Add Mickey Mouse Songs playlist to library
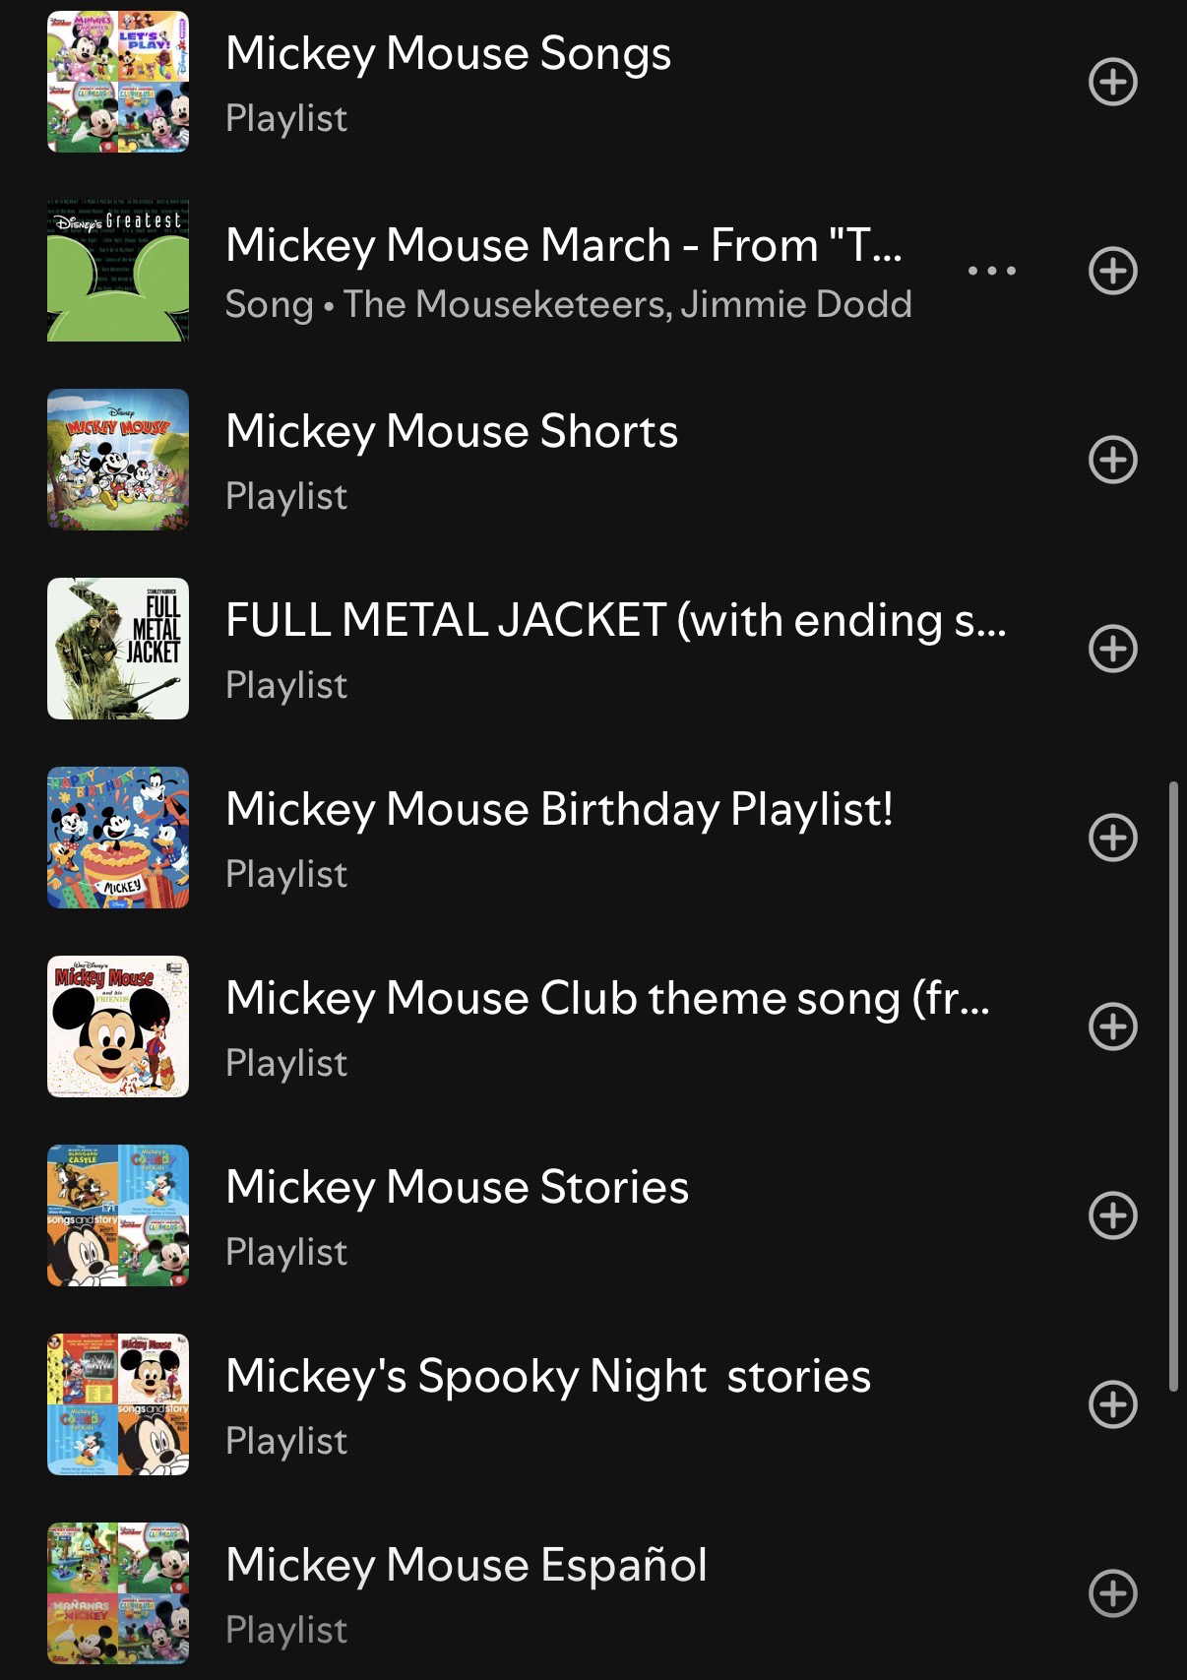The height and width of the screenshot is (1680, 1187). pyautogui.click(x=1113, y=82)
